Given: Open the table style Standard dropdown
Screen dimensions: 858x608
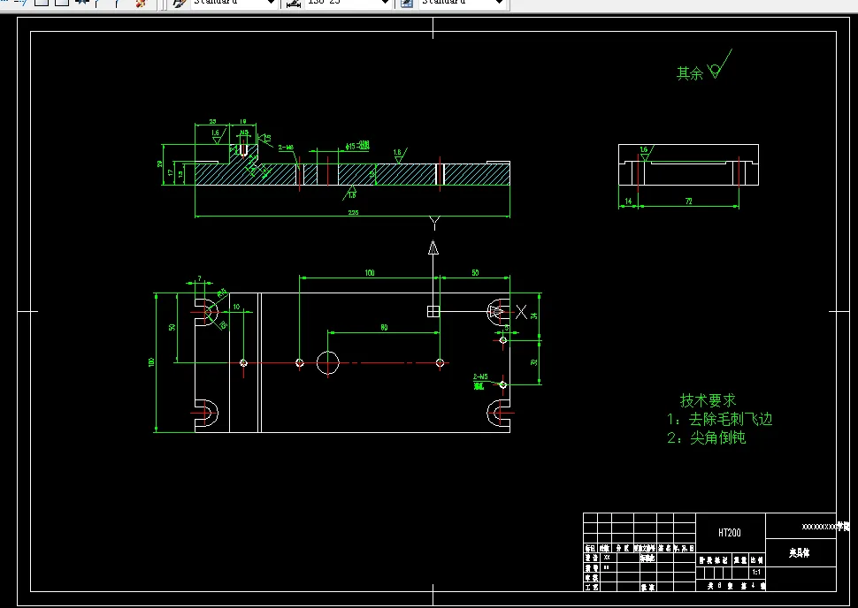Looking at the screenshot, I should (463, 3).
